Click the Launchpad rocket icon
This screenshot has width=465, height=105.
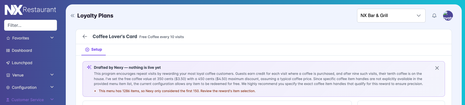tap(8, 63)
